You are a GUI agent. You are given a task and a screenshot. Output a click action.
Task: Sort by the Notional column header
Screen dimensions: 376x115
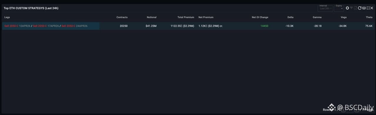pos(152,17)
